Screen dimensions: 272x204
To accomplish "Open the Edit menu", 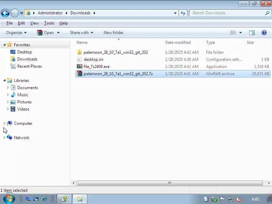I will coord(21,23).
